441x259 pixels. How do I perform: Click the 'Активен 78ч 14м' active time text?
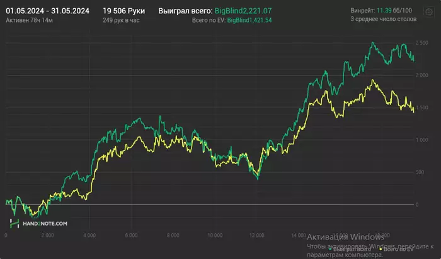[x=29, y=20]
